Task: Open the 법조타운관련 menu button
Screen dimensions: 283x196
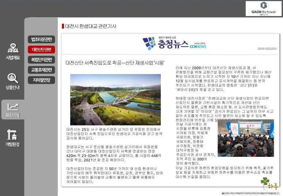Action: (41, 39)
